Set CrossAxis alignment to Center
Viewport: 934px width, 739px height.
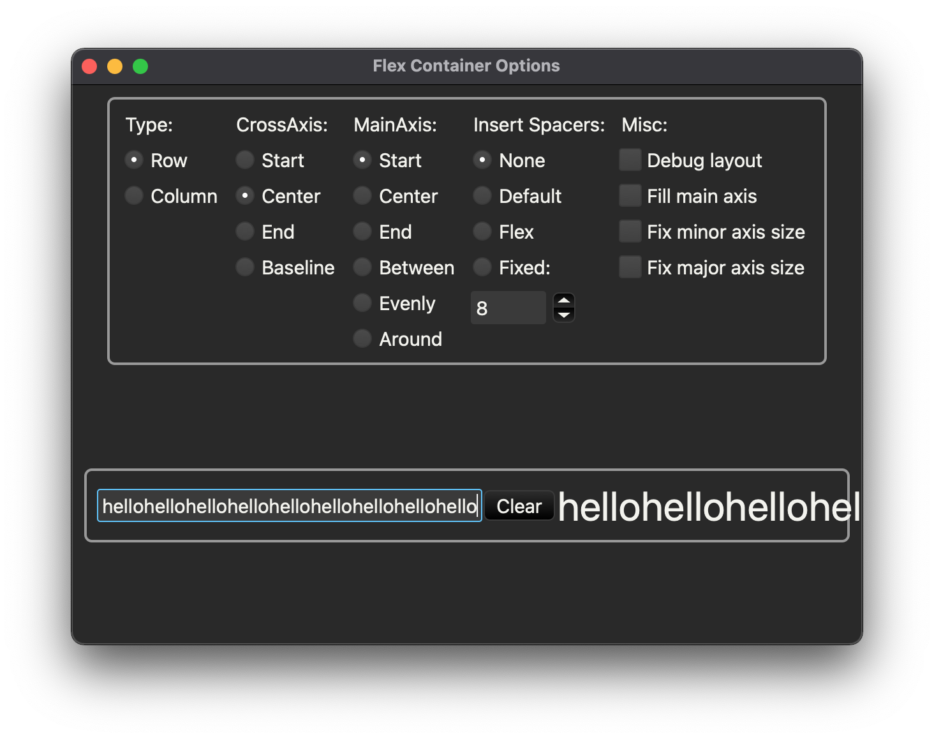[245, 196]
